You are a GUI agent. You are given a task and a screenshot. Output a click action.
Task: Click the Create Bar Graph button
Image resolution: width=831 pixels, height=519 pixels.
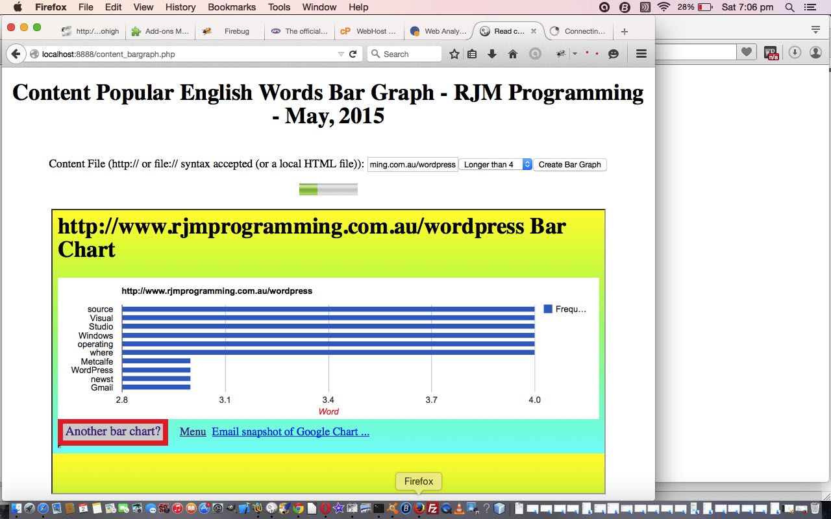pos(570,165)
